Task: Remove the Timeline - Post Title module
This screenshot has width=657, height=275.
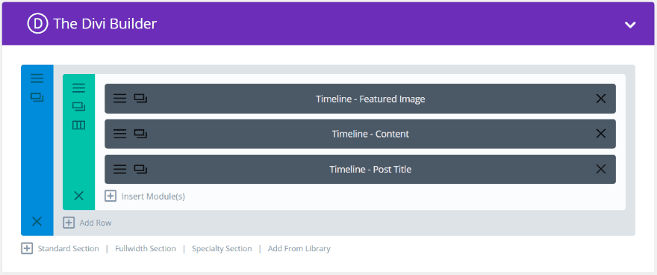Action: (x=601, y=169)
